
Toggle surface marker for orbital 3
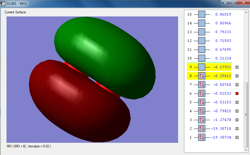pos(237,120)
